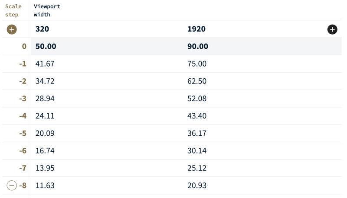Click the step 0 row label
Screen dimensions: 347x198
(x=24, y=46)
